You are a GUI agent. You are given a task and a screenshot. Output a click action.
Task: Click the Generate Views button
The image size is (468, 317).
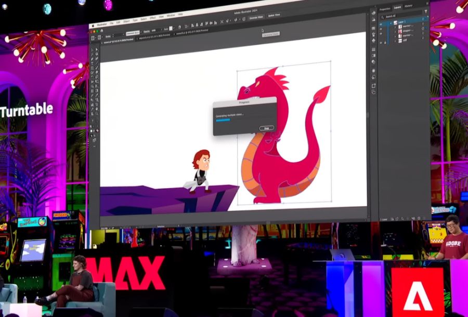point(256,17)
